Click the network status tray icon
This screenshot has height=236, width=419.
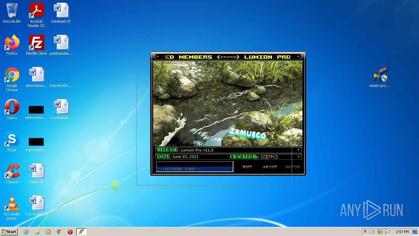pyautogui.click(x=380, y=232)
